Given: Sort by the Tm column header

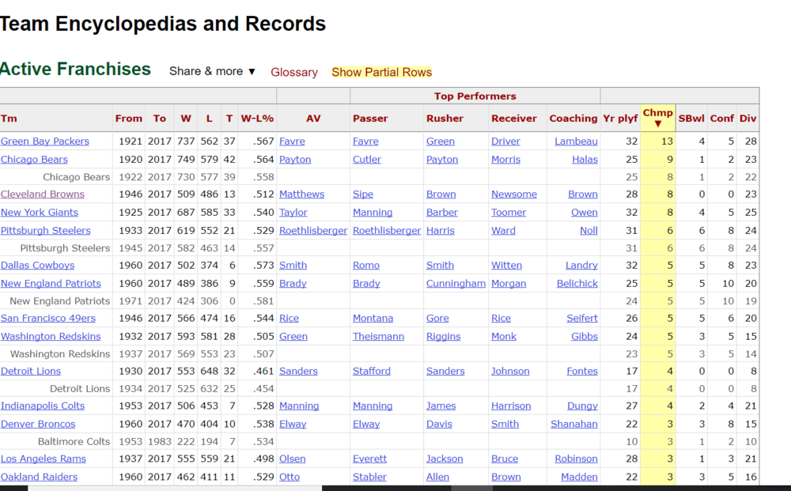Looking at the screenshot, I should [x=9, y=119].
